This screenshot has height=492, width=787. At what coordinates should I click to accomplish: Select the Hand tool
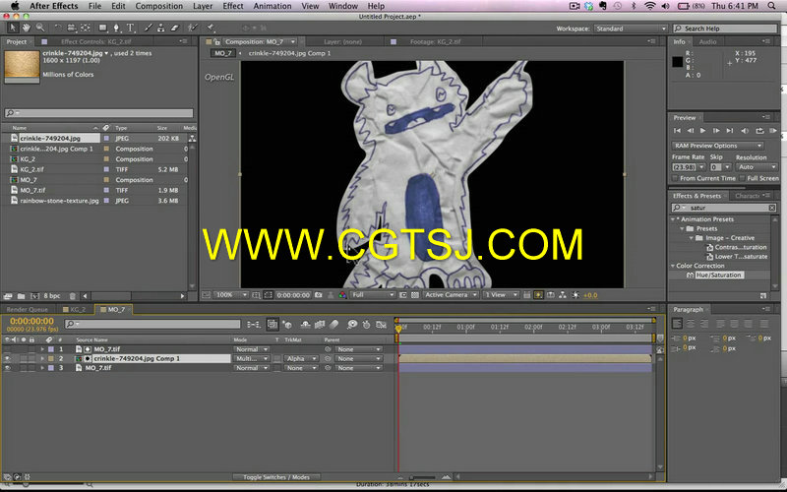coord(27,29)
